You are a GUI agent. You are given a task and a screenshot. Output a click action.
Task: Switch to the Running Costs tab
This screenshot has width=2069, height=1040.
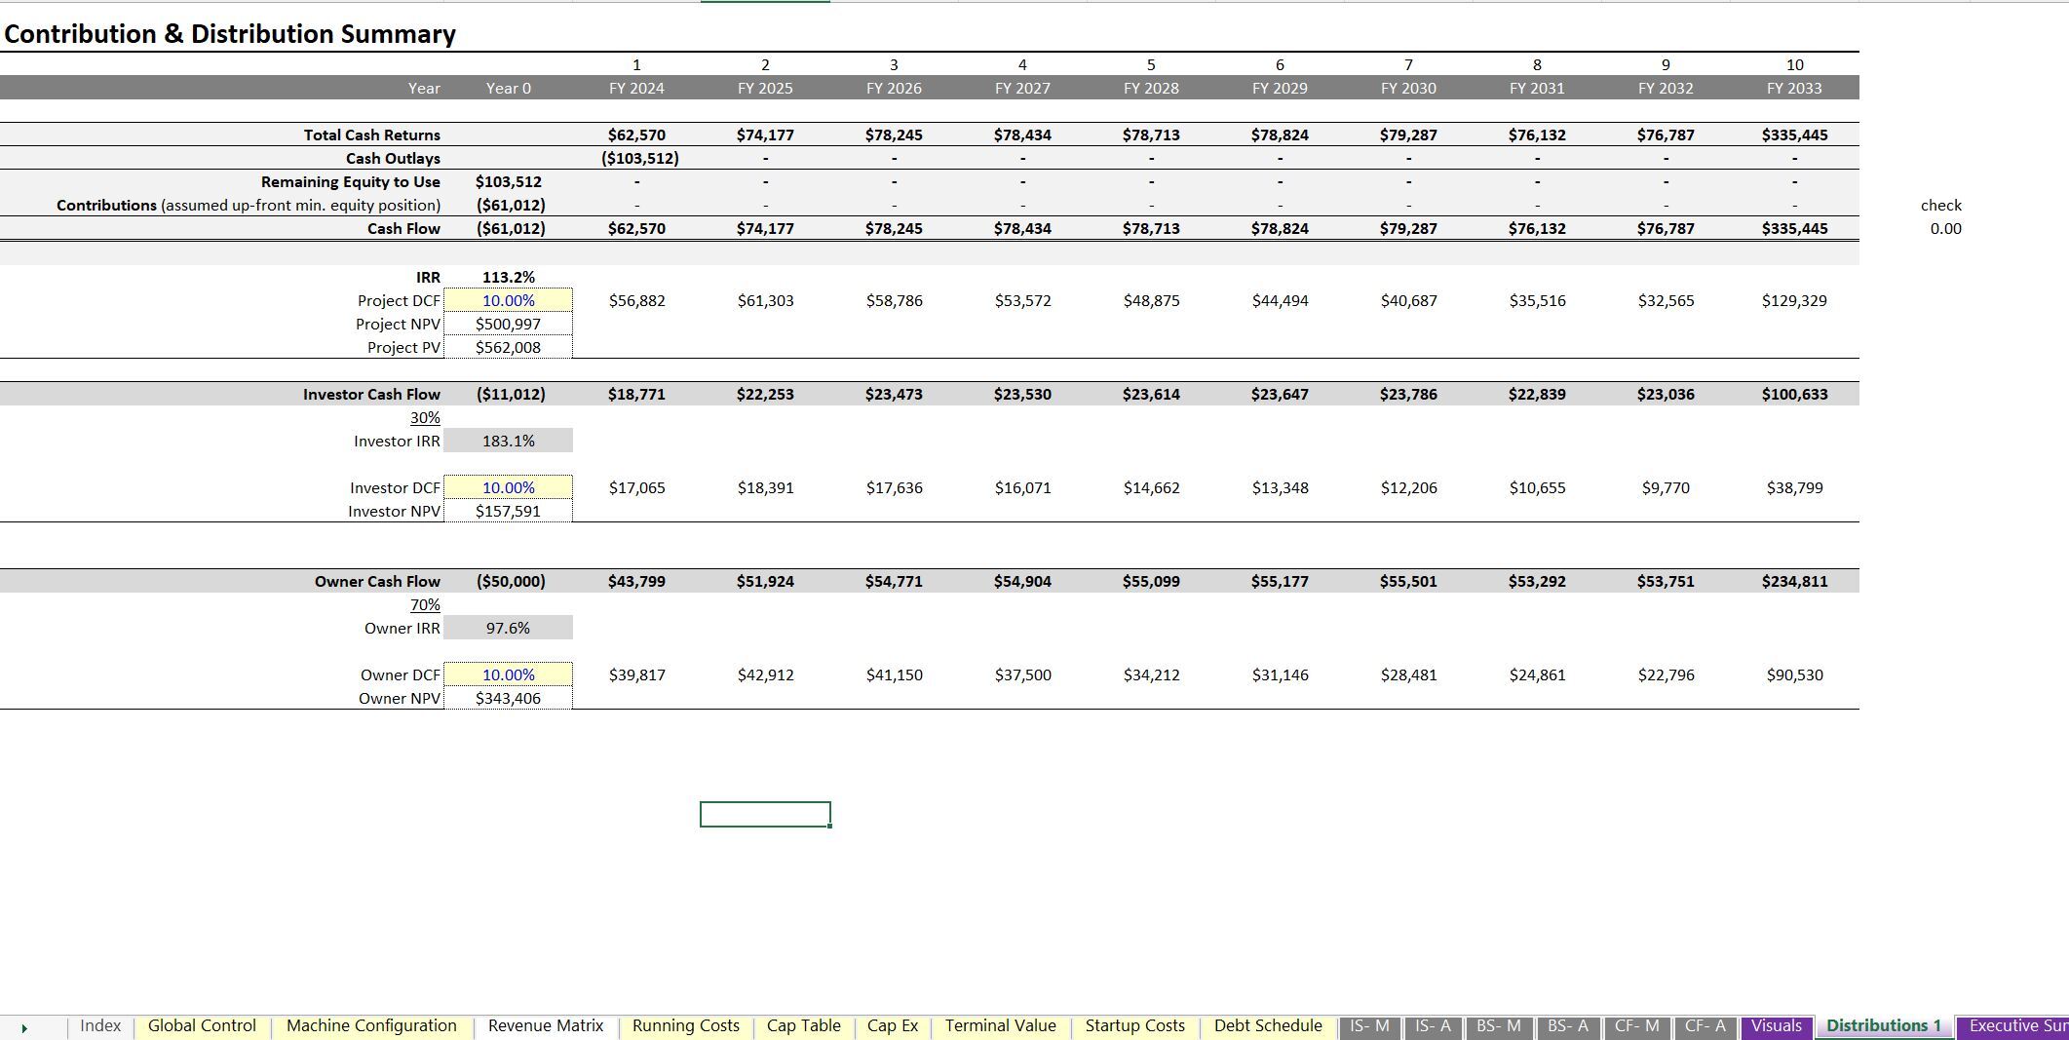pyautogui.click(x=685, y=1025)
